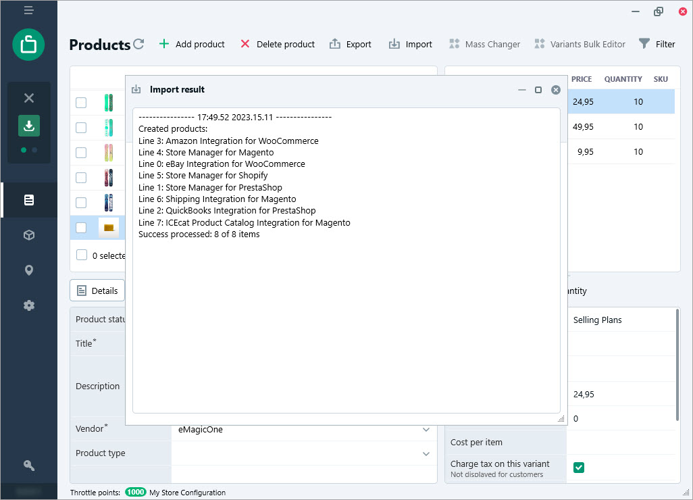Select the variant row priced 49,95
Viewport: 693px width, 500px height.
[x=621, y=127]
